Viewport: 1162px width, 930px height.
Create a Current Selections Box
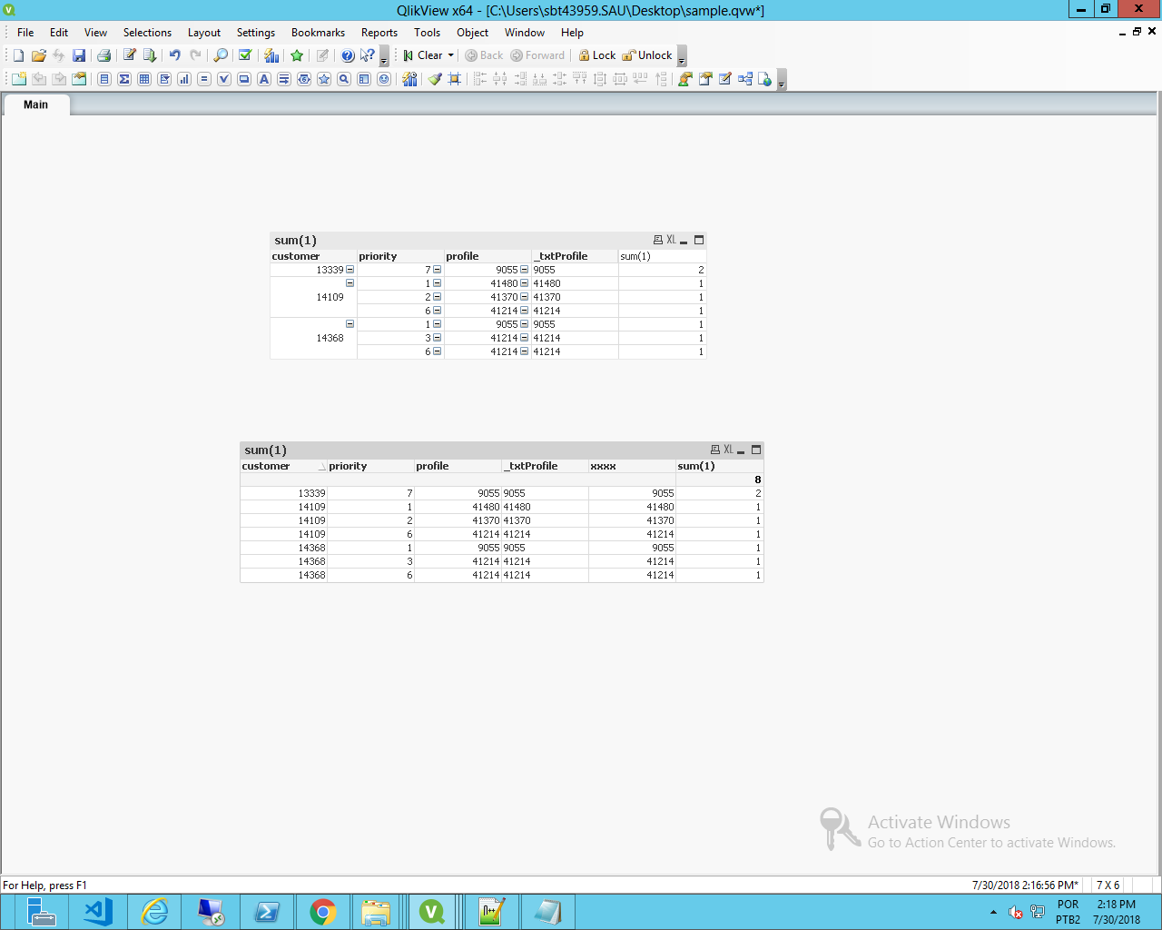tap(224, 79)
